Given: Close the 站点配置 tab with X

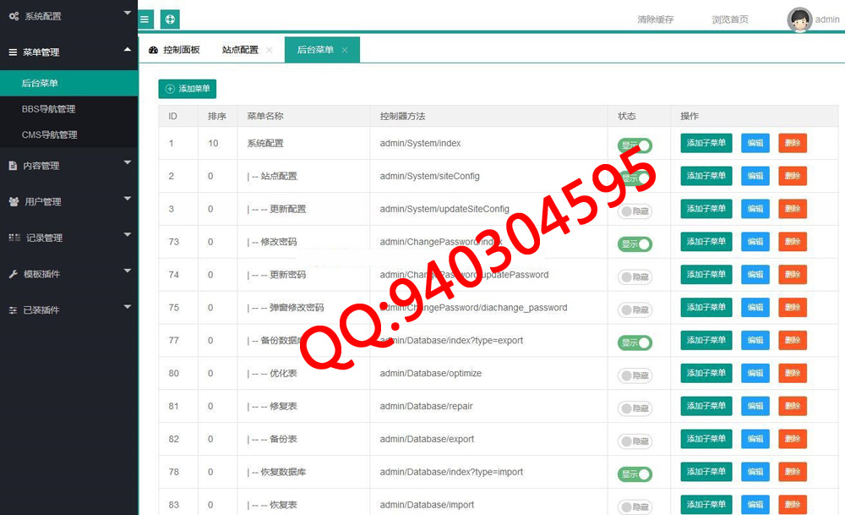Looking at the screenshot, I should click(270, 50).
